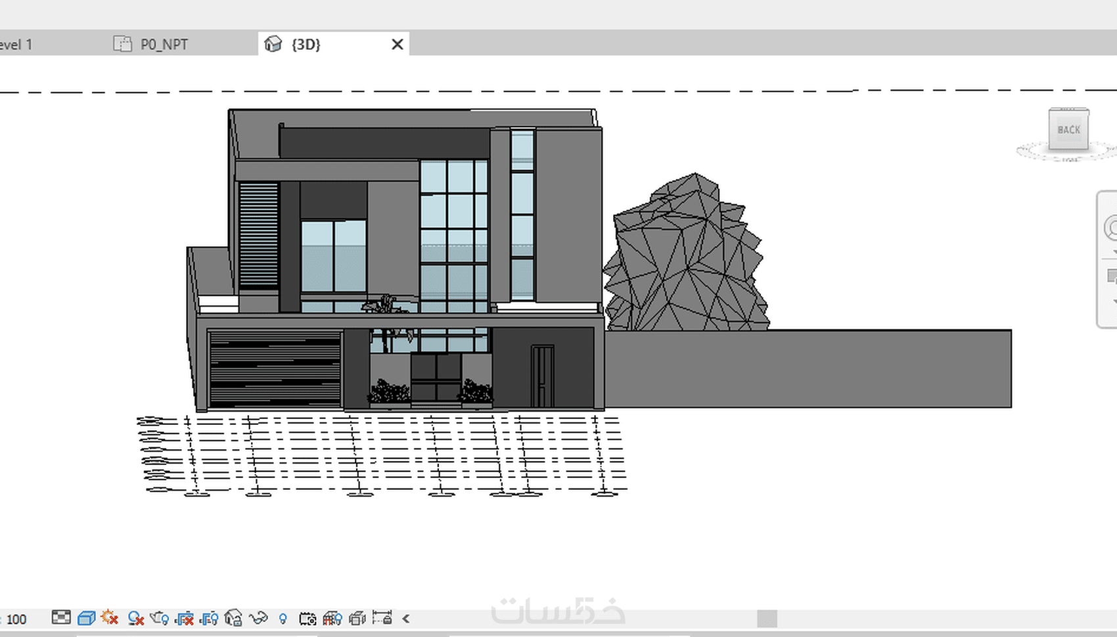Open the Visual Style cube icon
The image size is (1117, 637).
tap(86, 618)
